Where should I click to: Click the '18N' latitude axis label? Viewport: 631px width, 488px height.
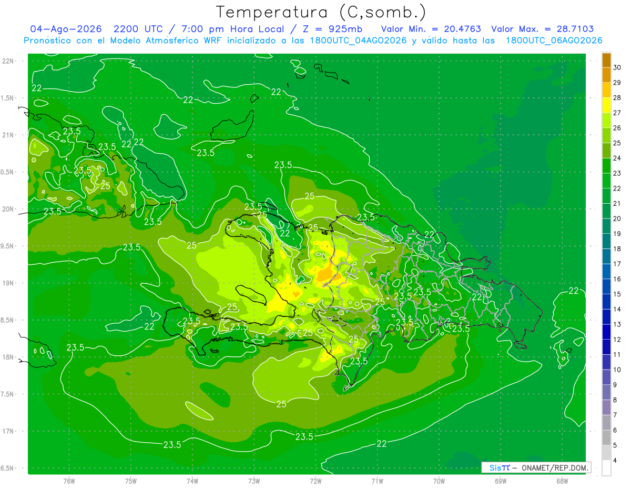pyautogui.click(x=8, y=357)
